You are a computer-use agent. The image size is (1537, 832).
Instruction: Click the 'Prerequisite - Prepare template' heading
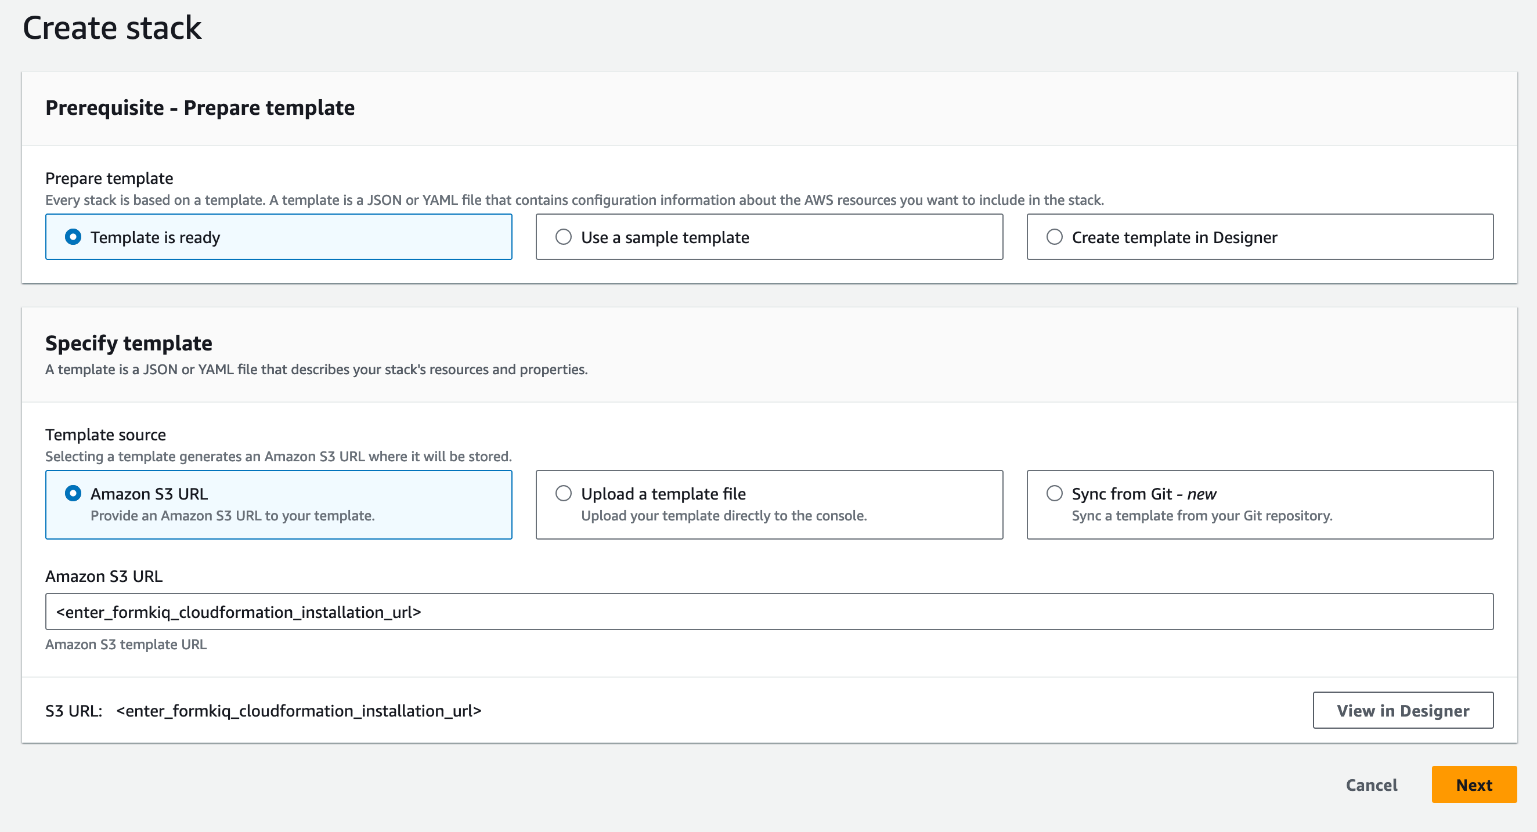coord(200,108)
